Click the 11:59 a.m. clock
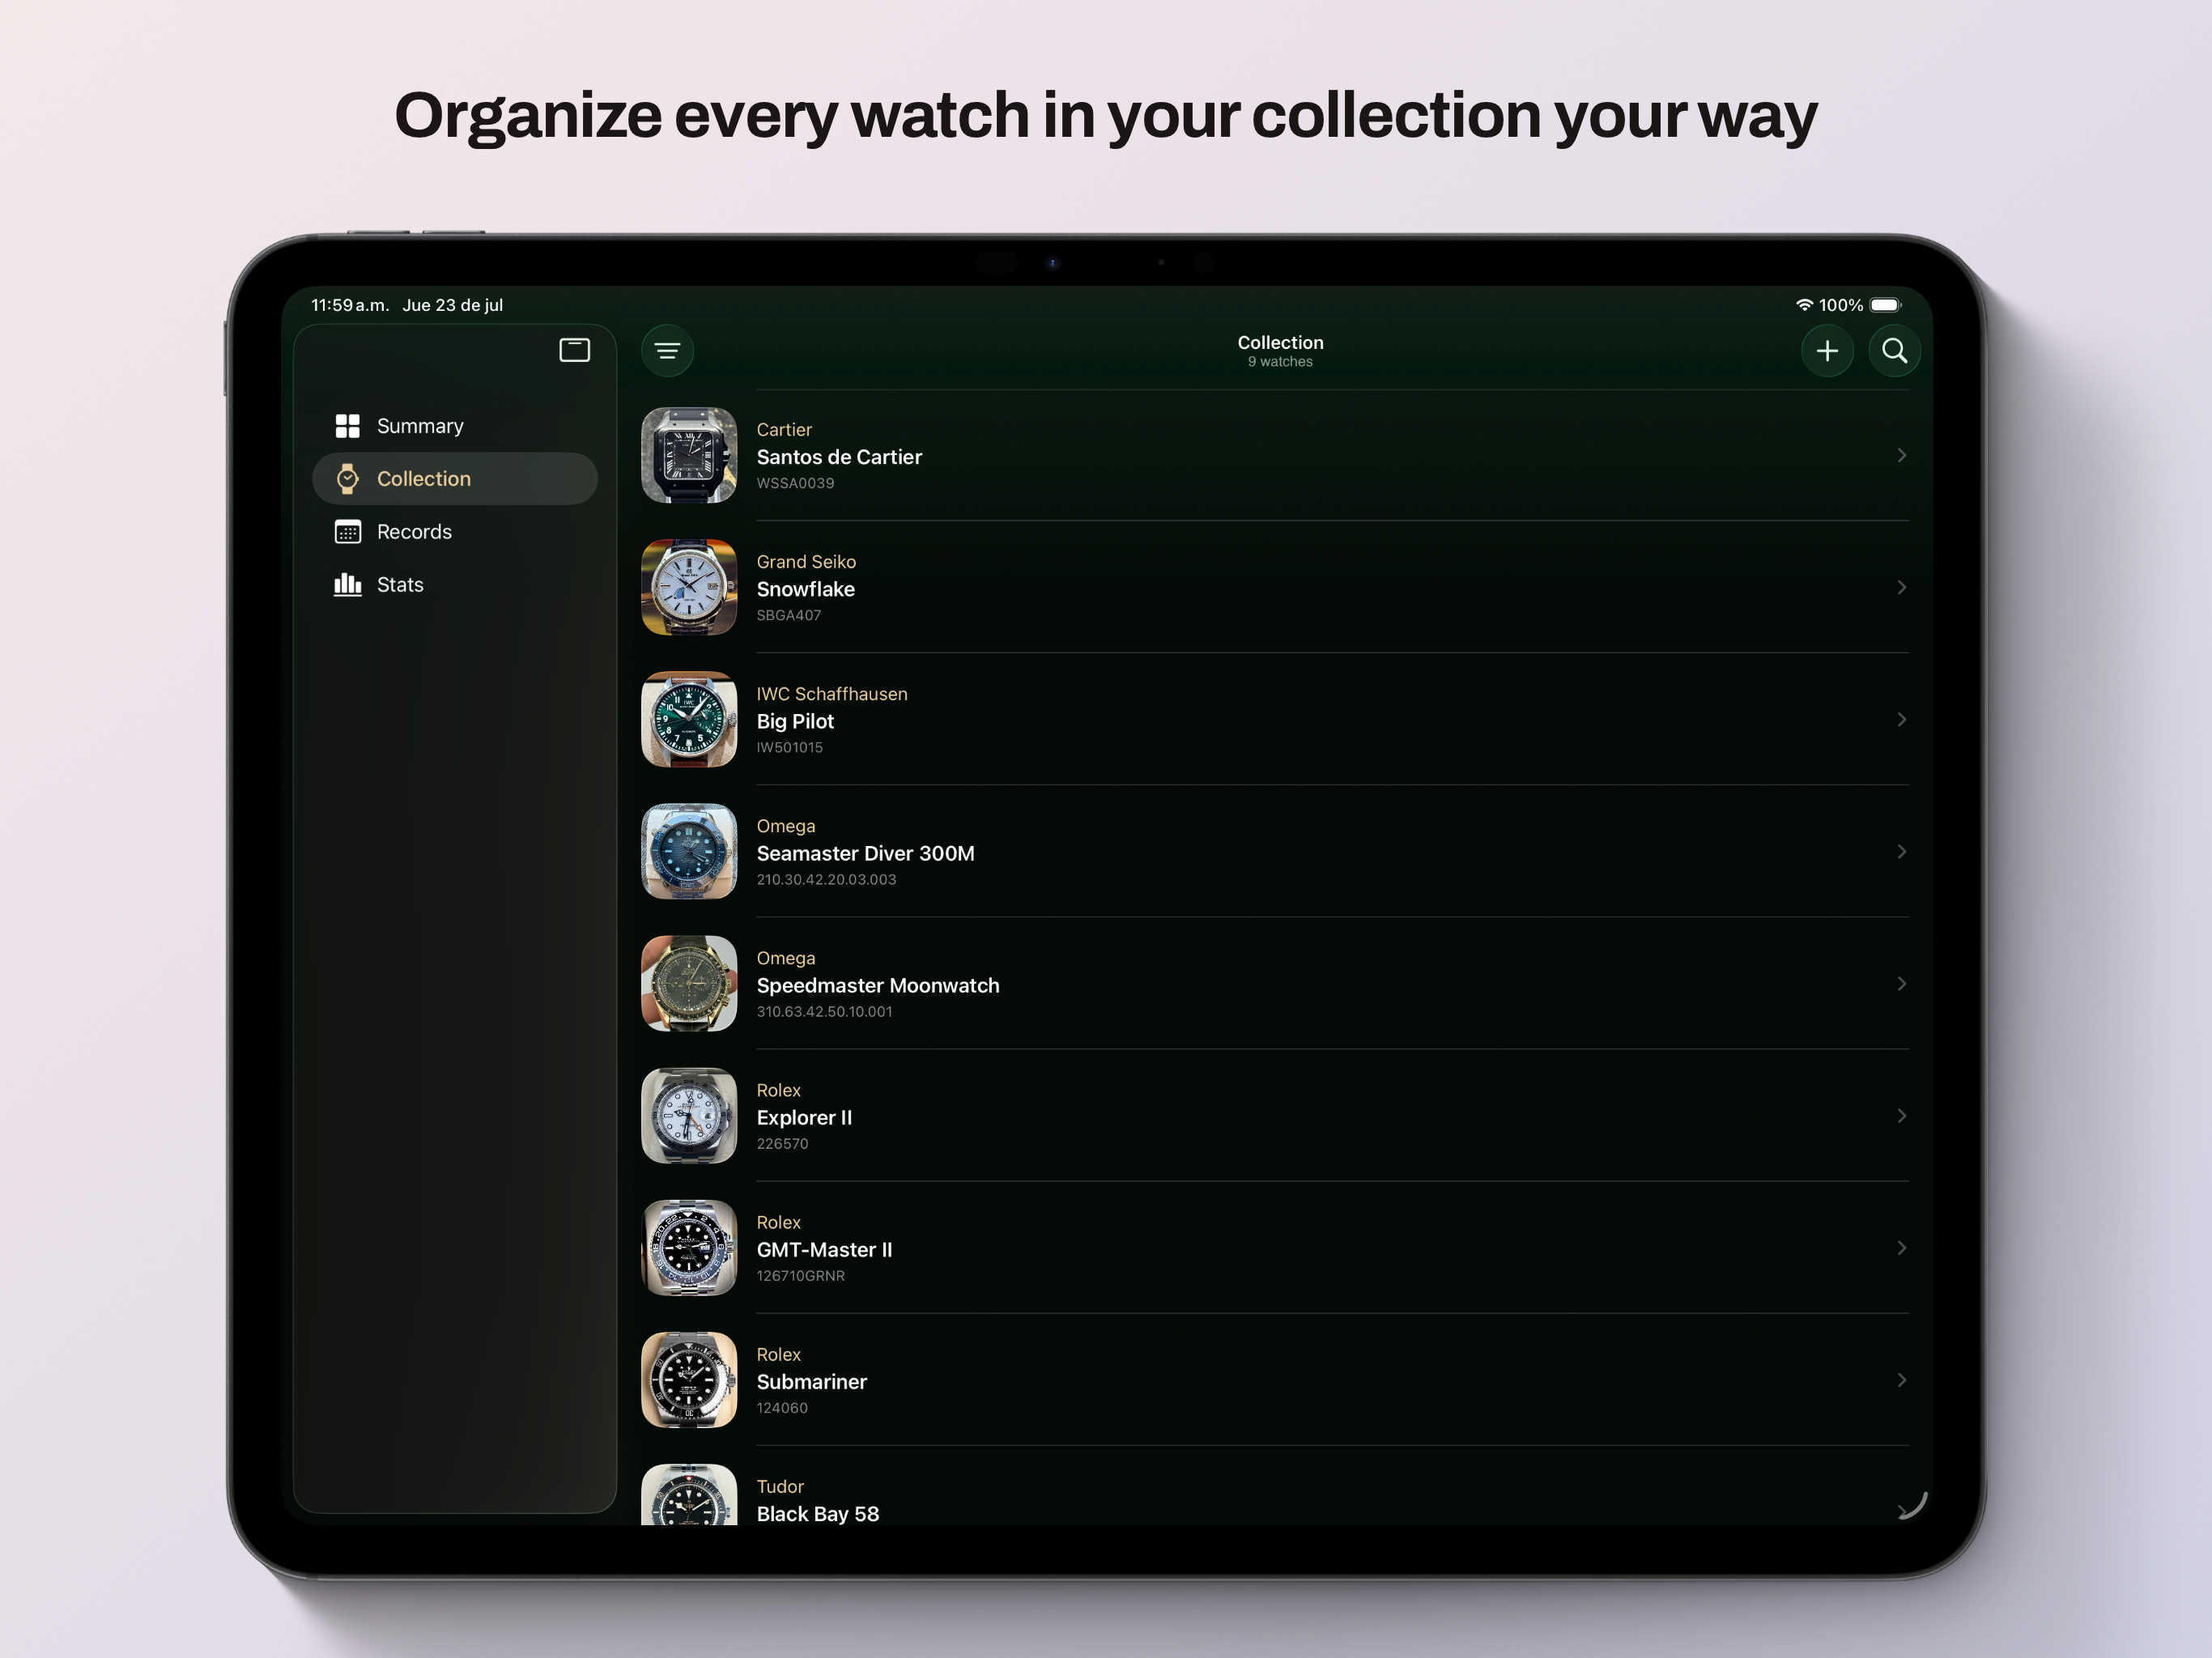2212x1658 pixels. [x=350, y=305]
